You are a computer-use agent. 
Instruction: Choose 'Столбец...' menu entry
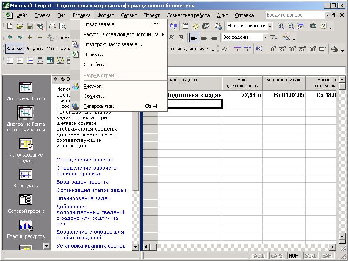119,64
